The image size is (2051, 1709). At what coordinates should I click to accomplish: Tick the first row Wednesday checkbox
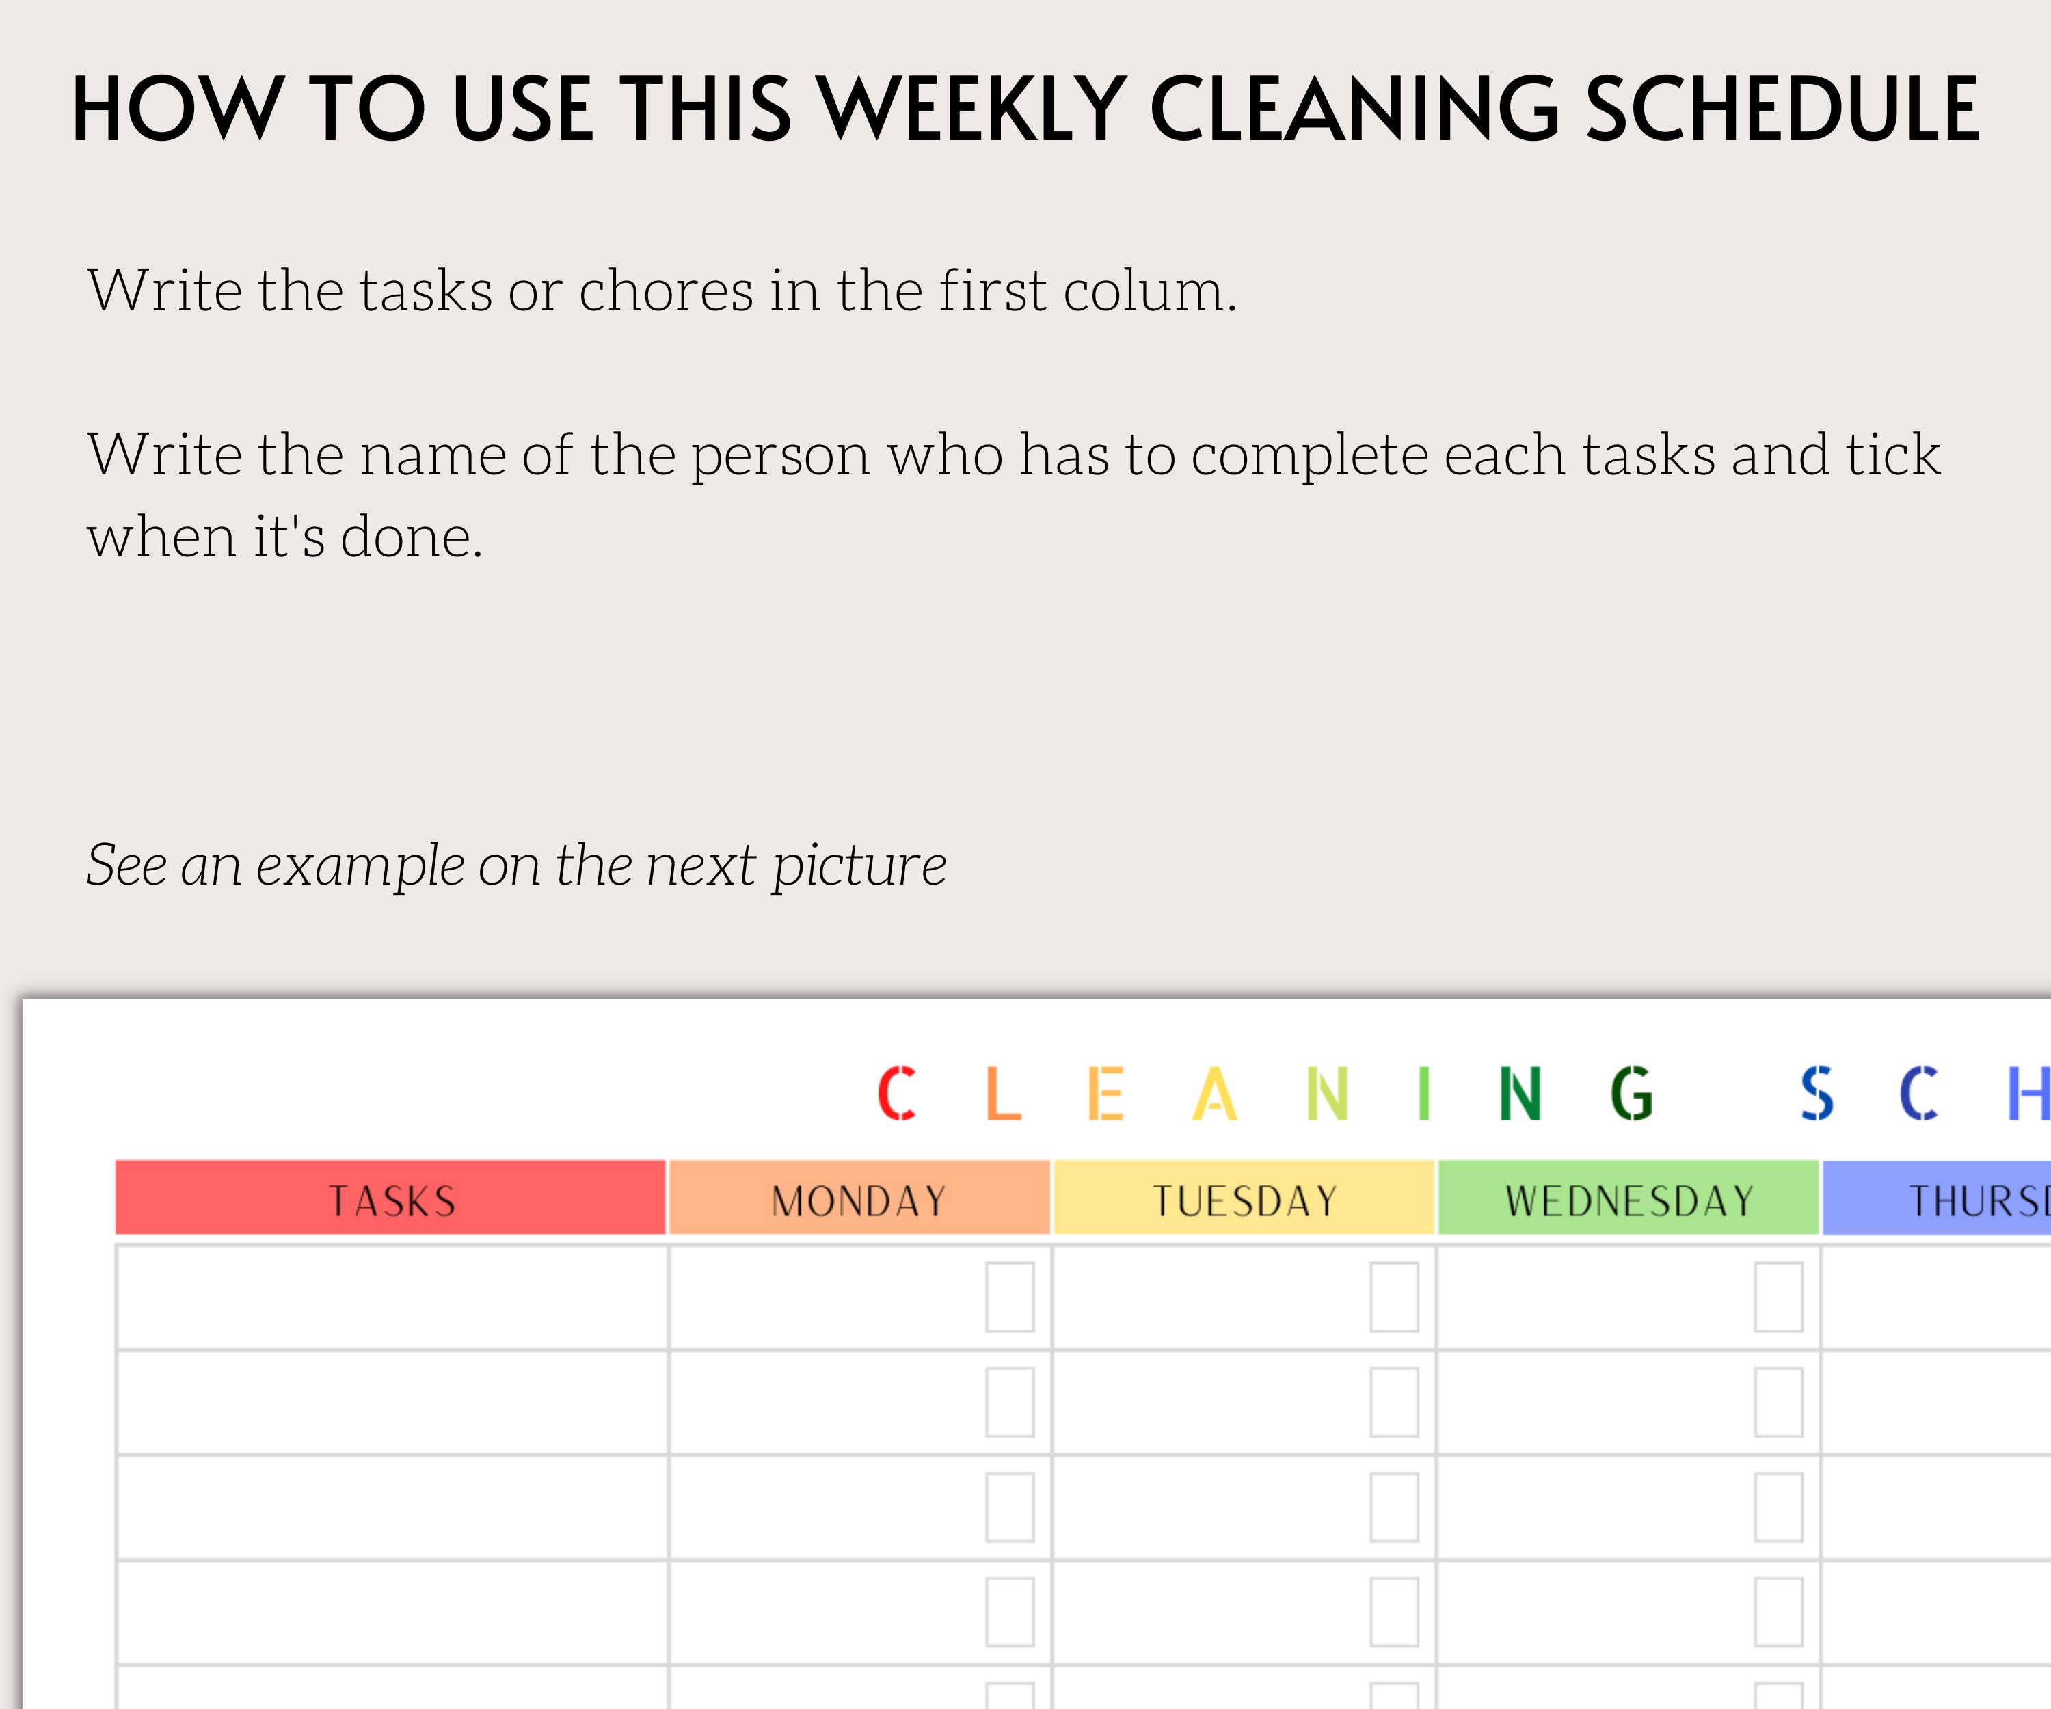1778,1297
